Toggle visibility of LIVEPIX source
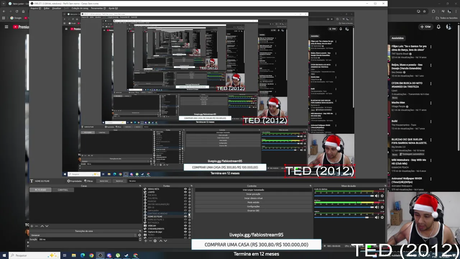460x259 pixels. point(185,192)
